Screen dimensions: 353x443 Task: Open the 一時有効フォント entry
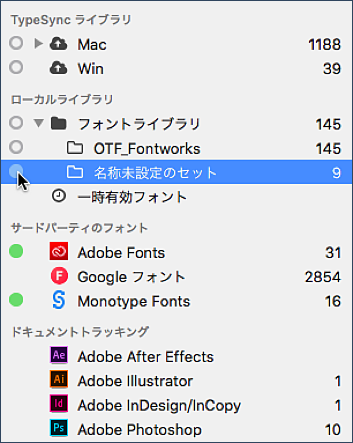click(132, 197)
